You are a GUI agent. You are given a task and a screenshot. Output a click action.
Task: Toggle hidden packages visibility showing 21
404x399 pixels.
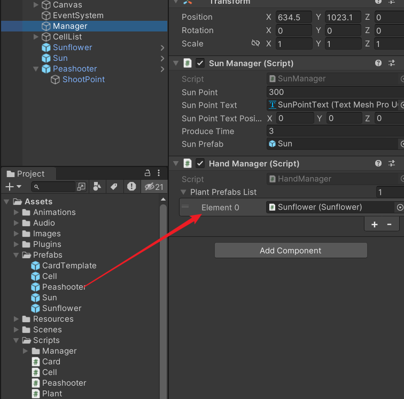pyautogui.click(x=154, y=187)
